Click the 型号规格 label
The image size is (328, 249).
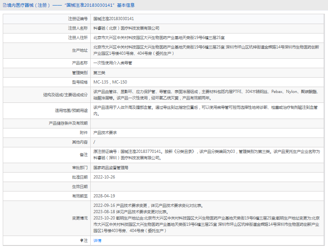(x=80, y=82)
